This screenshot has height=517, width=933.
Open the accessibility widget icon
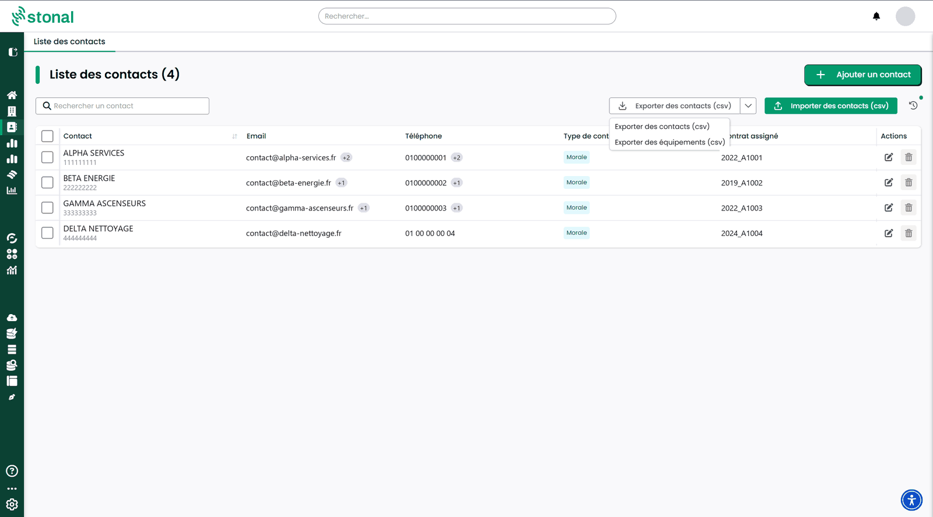tap(911, 500)
